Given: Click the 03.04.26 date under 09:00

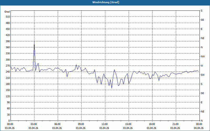Looking at the screenshot, I should (x=81, y=128).
